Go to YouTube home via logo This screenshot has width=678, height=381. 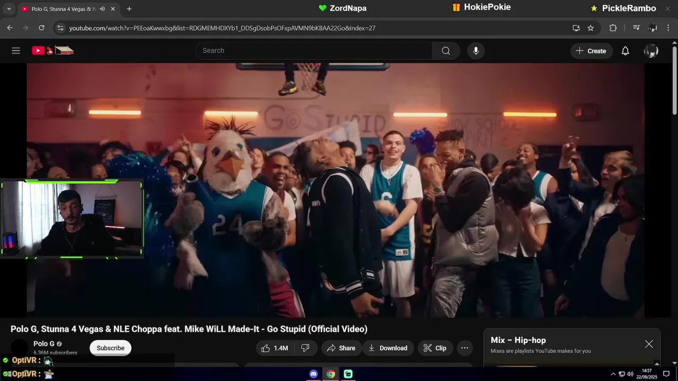tap(52, 51)
